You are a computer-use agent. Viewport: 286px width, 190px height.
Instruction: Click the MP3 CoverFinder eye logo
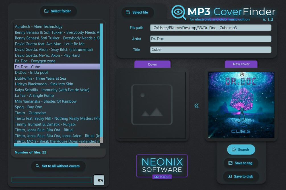(178, 12)
